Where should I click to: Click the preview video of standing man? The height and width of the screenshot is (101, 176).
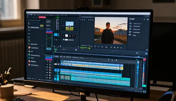coord(111,30)
